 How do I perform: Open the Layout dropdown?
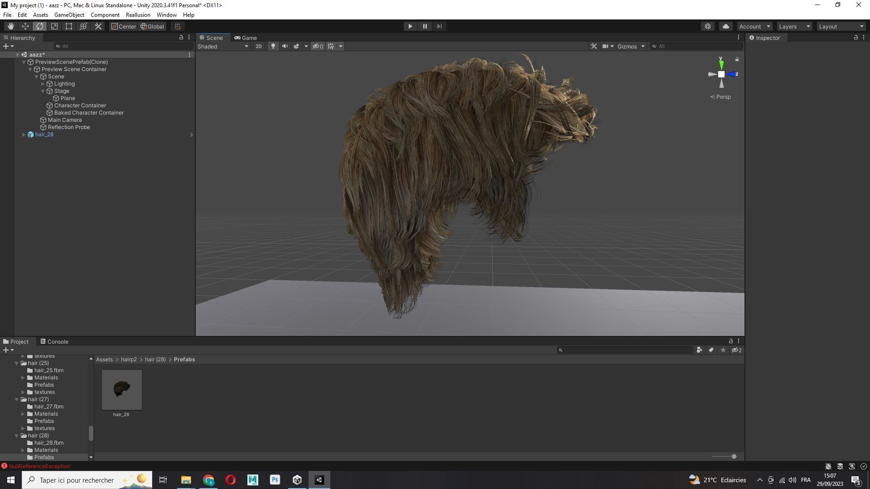click(841, 26)
